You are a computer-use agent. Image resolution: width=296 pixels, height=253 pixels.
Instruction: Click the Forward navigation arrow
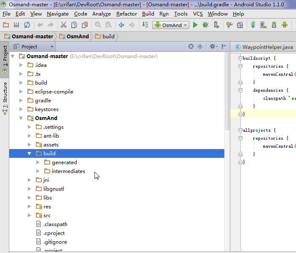(x=132, y=25)
